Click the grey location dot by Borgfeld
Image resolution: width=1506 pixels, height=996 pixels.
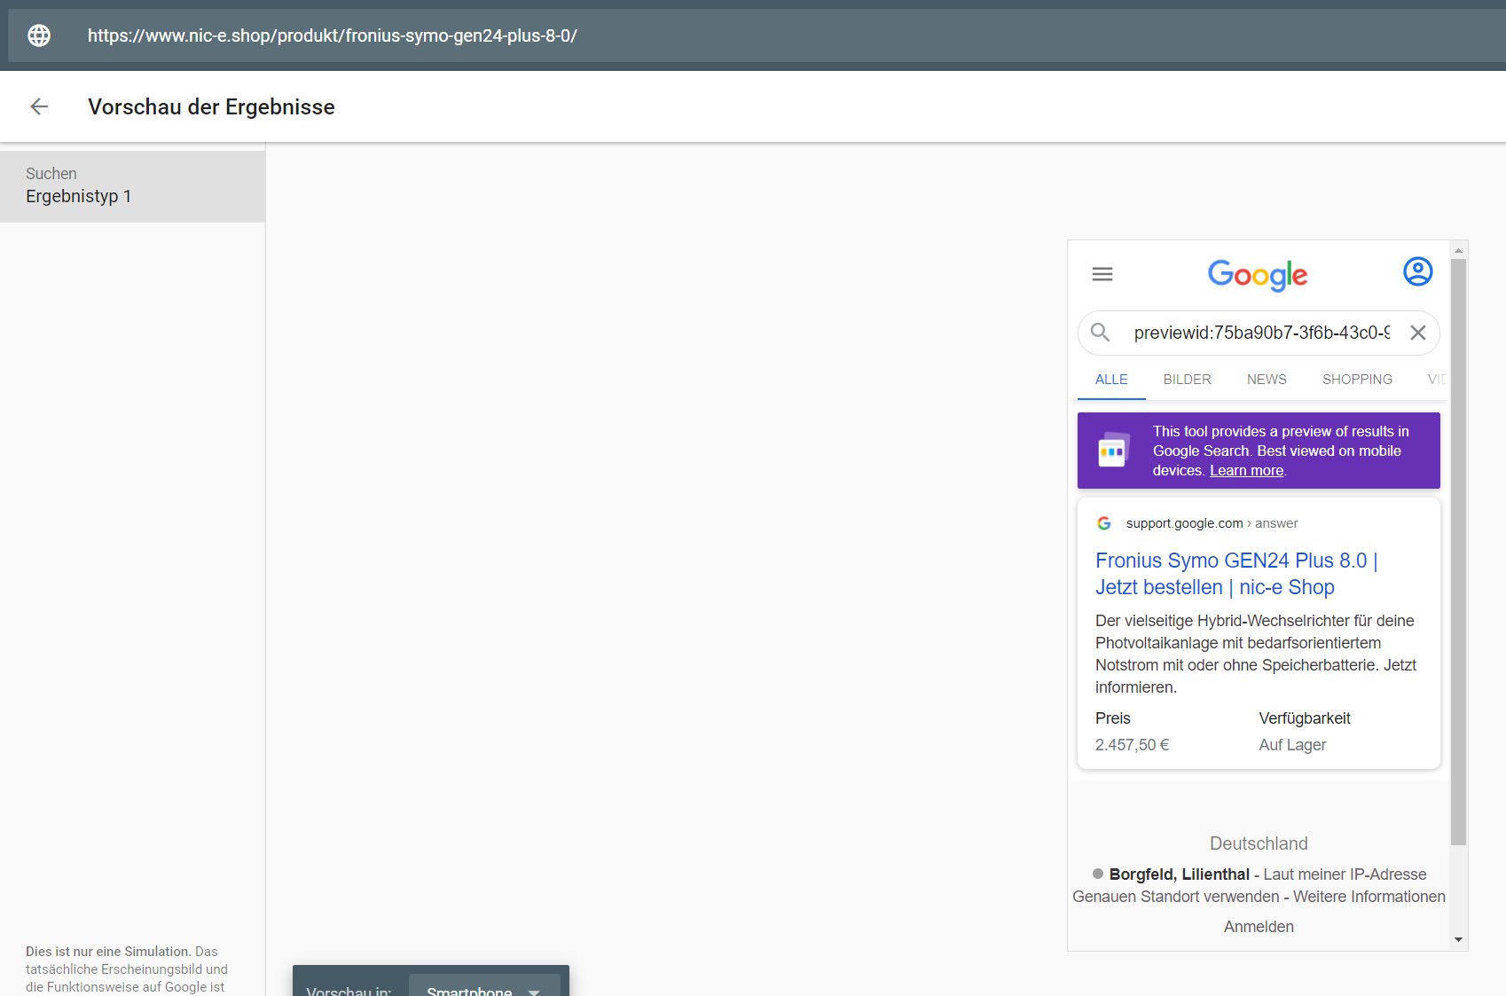point(1098,874)
